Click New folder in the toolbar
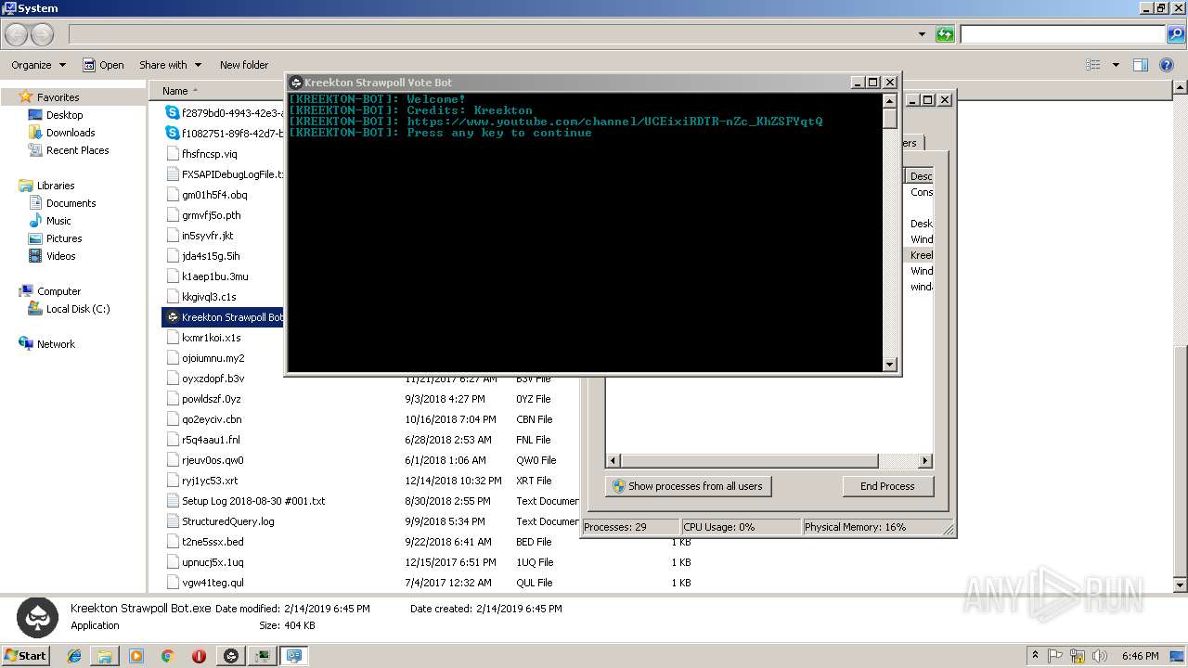 point(244,65)
